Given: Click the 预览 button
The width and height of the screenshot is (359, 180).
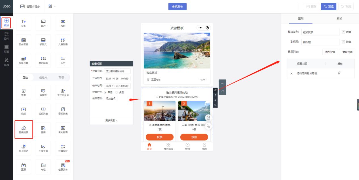Looking at the screenshot, I should pyautogui.click(x=329, y=7).
